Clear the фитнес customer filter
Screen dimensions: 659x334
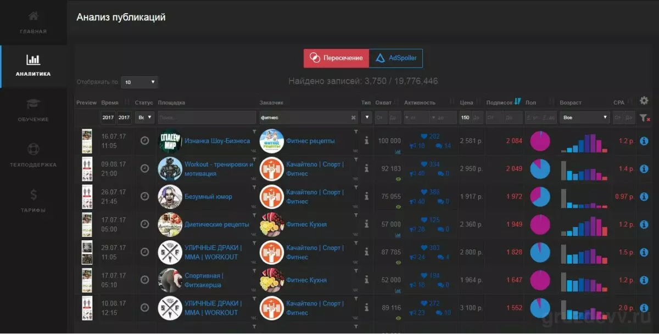[x=354, y=117]
